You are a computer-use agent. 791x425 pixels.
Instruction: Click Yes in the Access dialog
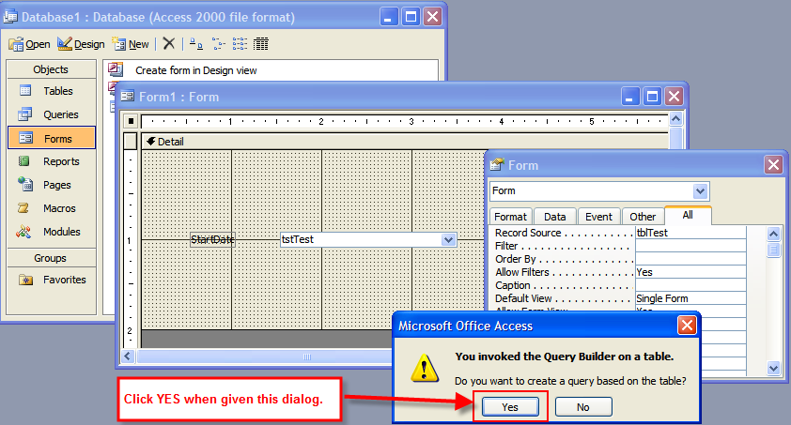(x=510, y=407)
